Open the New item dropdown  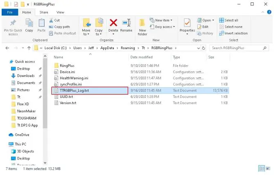(x=161, y=20)
